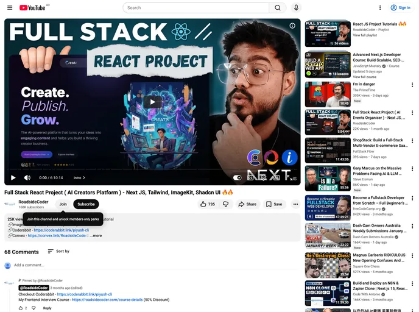Enter full screen mode
The image size is (419, 312).
(289, 178)
